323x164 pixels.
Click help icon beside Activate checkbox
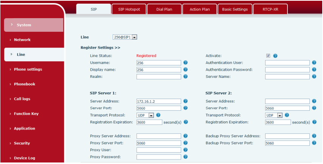(275, 56)
